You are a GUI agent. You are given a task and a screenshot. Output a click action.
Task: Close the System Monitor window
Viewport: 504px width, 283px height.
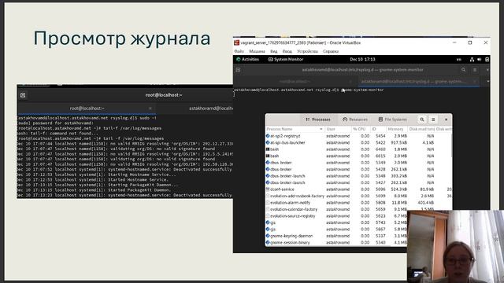[x=446, y=119]
